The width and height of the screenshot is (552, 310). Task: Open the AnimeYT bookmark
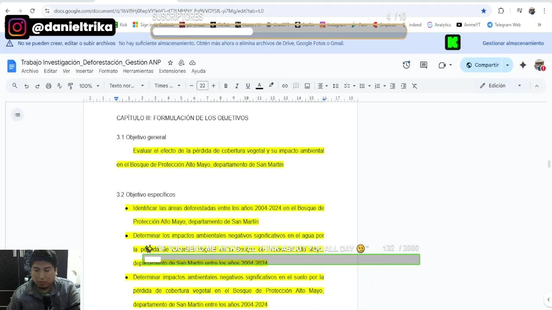pyautogui.click(x=468, y=25)
